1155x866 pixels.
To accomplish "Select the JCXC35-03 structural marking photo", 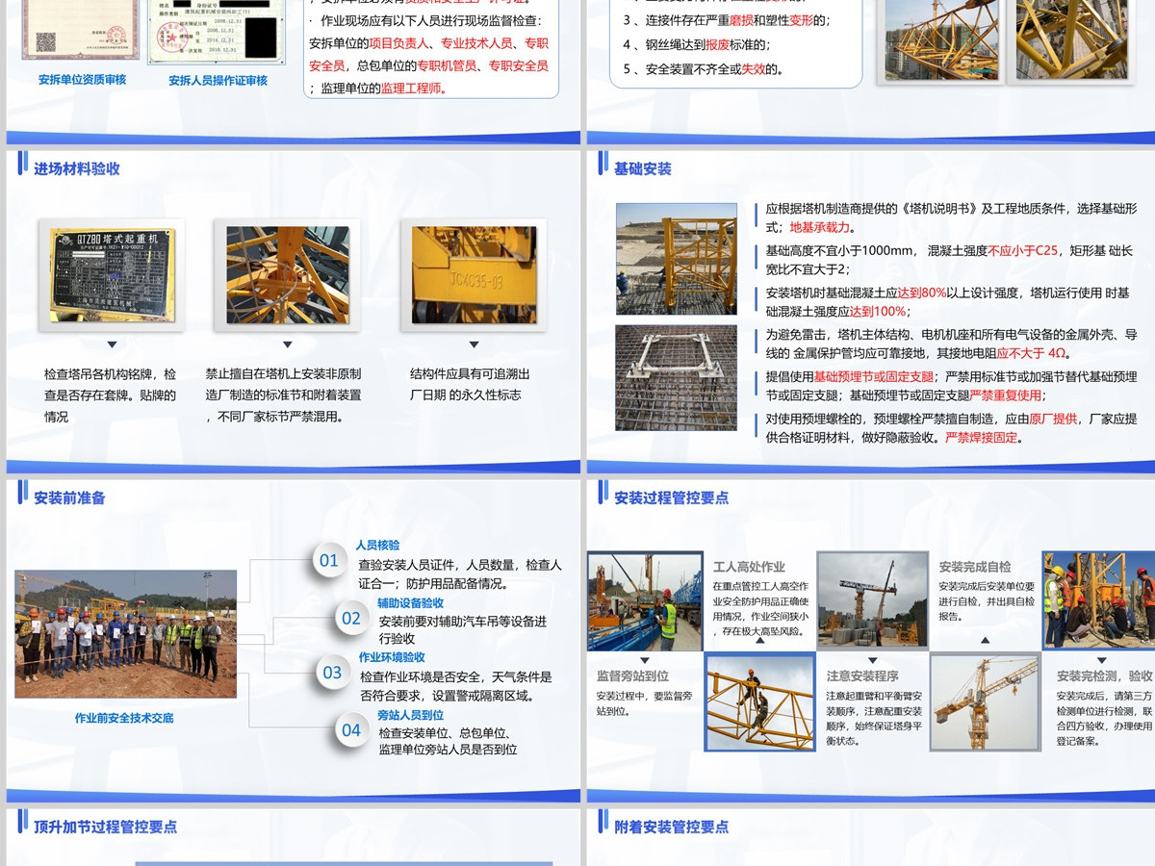I will pos(474,274).
